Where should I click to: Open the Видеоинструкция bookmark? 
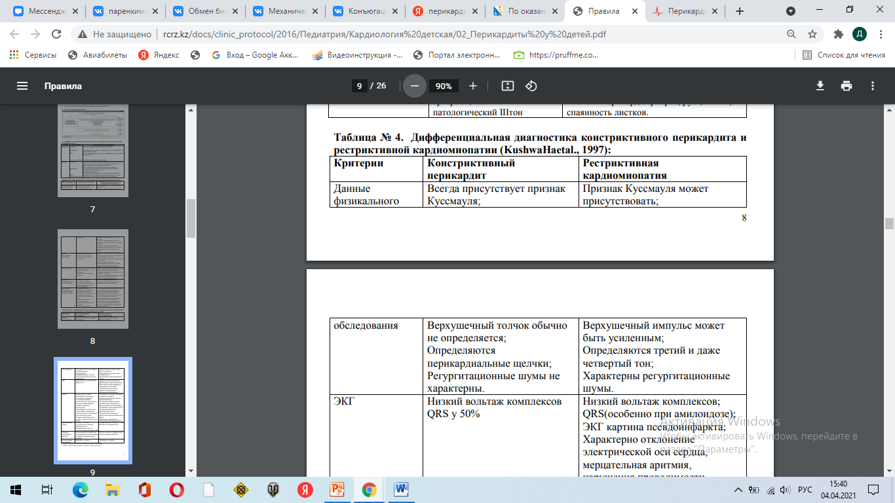click(357, 55)
